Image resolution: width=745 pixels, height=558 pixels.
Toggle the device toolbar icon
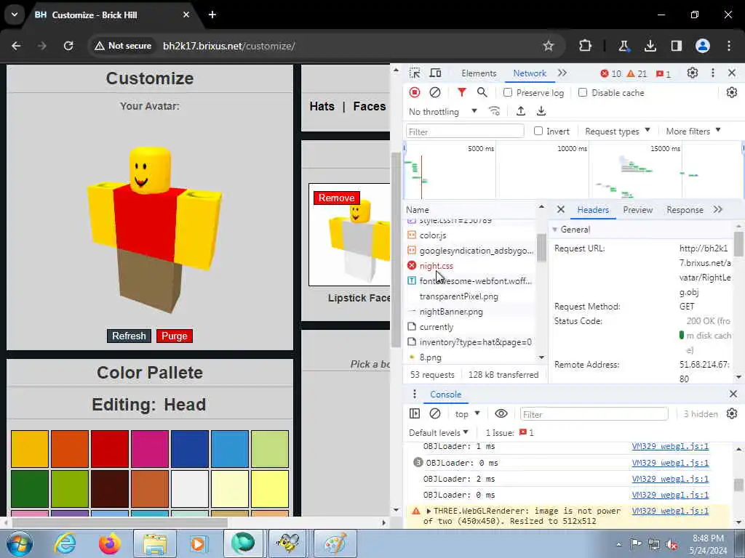[x=435, y=73]
